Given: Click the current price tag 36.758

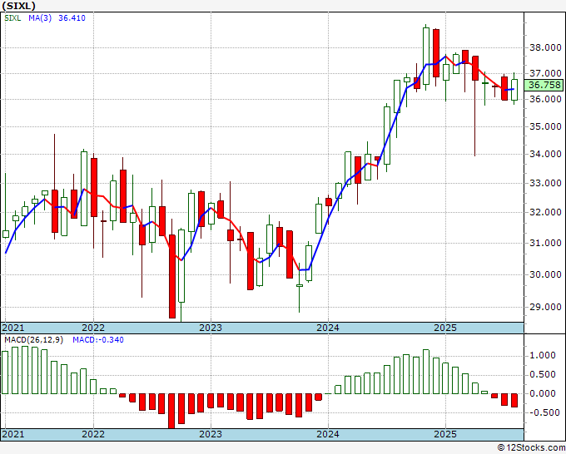Looking at the screenshot, I should (x=544, y=85).
